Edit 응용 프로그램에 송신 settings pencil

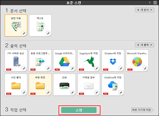coord(48,68)
